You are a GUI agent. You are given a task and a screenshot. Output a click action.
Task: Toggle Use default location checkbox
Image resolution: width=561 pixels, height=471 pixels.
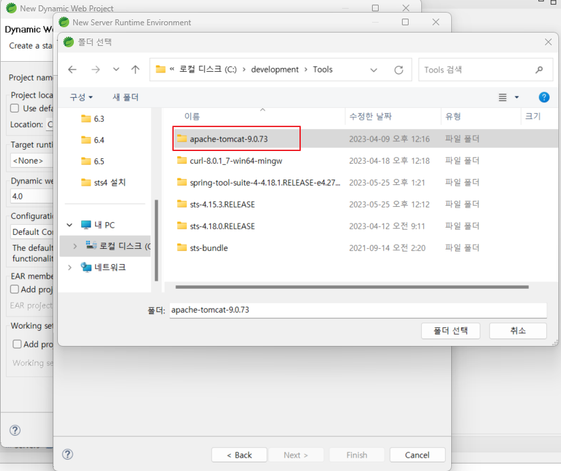[15, 108]
